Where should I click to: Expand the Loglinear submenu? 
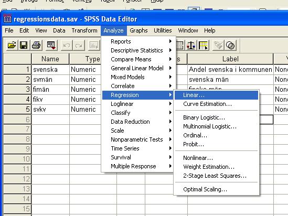[137, 104]
